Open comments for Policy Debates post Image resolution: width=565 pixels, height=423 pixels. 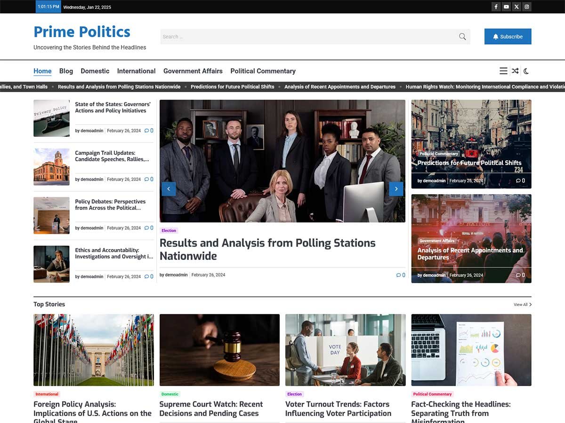(149, 228)
